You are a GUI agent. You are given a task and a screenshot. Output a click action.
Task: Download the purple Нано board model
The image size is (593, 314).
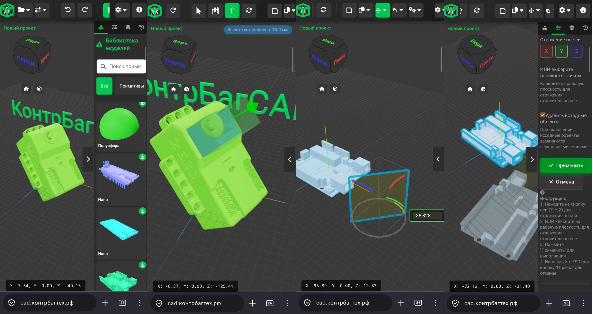pos(142,157)
